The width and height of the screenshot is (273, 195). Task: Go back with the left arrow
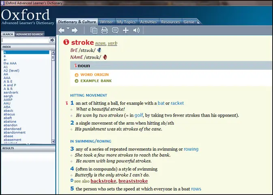click(61, 30)
